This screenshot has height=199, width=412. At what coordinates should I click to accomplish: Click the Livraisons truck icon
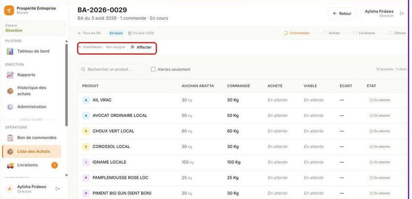pos(10,166)
